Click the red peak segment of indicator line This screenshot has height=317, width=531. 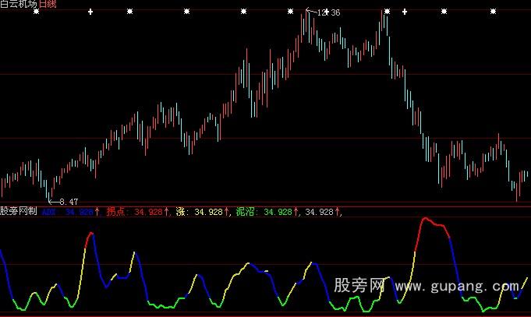(x=433, y=223)
